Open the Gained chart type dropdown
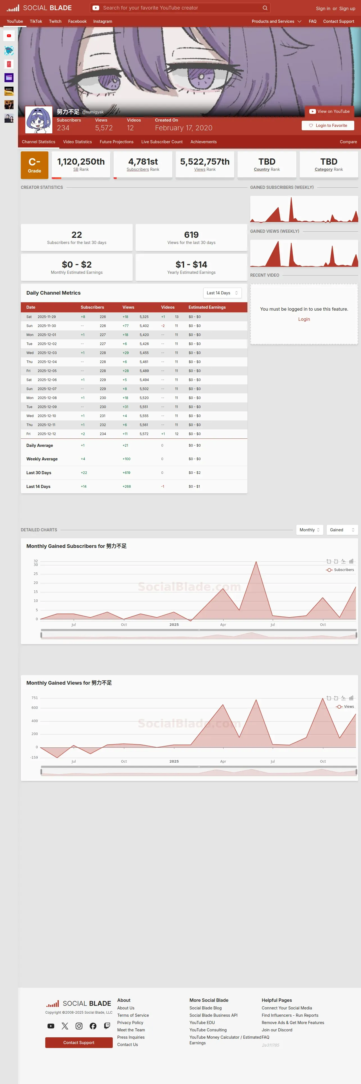The width and height of the screenshot is (361, 1084). 342,530
